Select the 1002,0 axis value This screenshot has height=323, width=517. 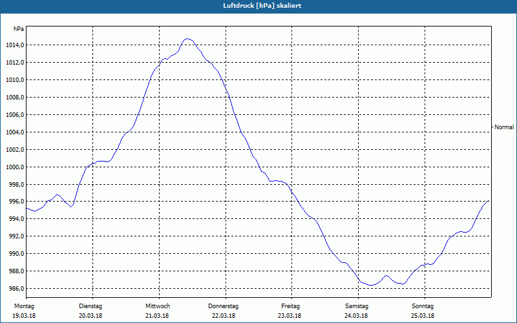[15, 150]
